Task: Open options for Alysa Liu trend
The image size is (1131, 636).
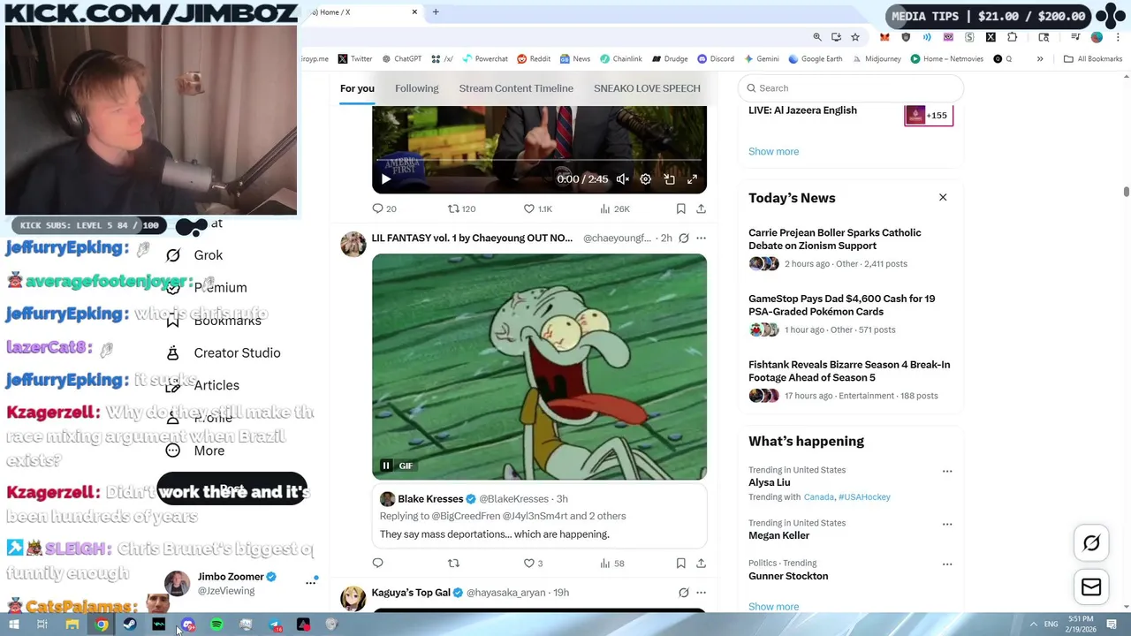Action: coord(947,471)
